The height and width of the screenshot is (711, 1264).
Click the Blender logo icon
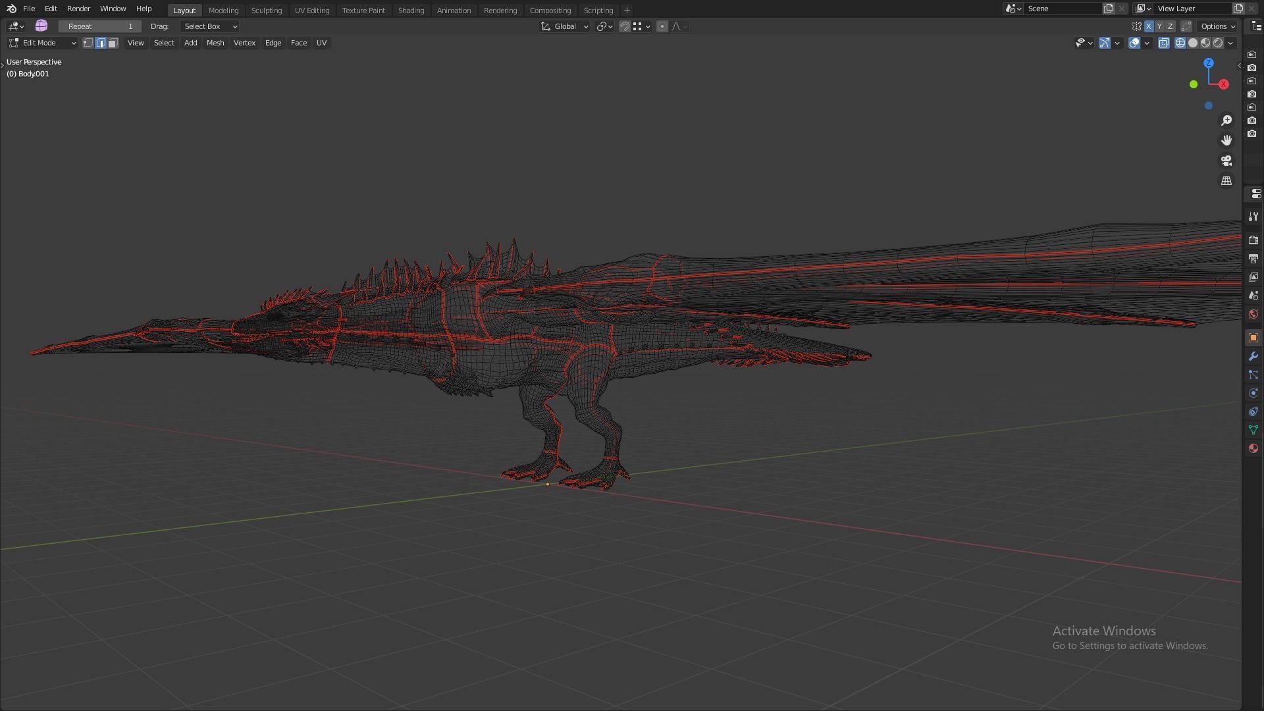tap(11, 9)
